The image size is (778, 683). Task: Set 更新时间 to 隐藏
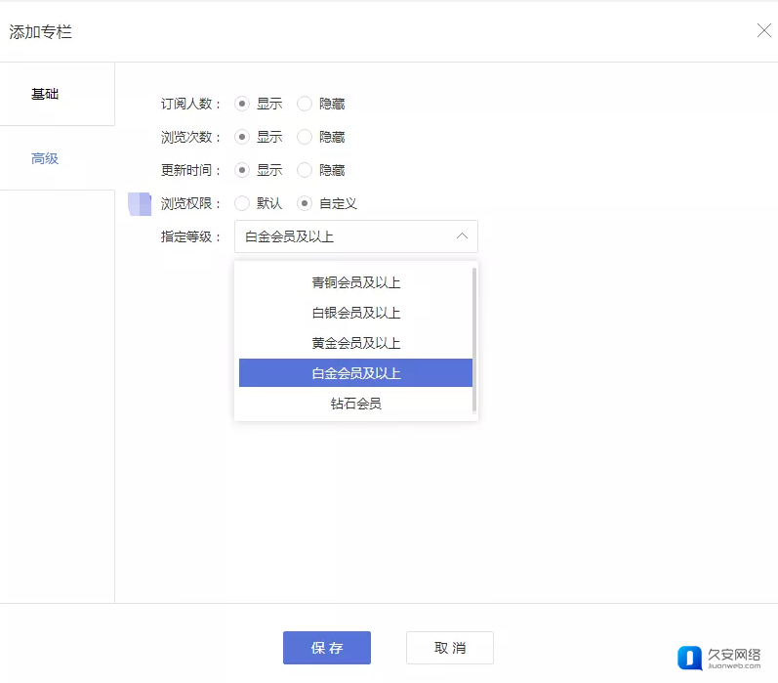pos(305,170)
